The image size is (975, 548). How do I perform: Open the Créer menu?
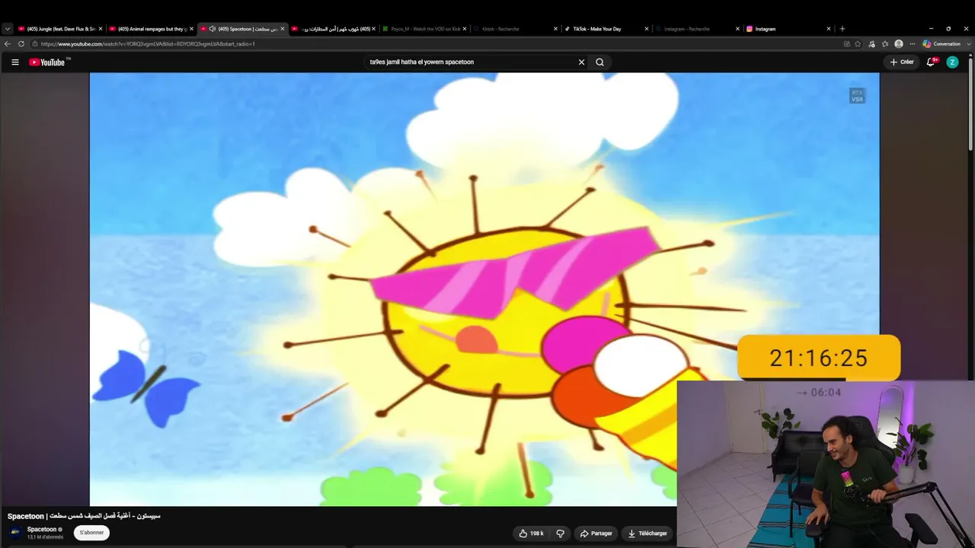click(902, 62)
